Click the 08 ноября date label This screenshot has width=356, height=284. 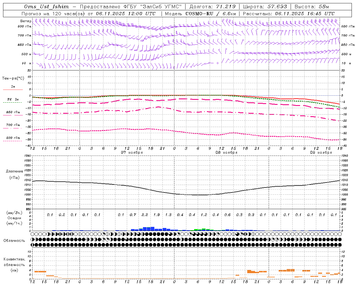[226, 153]
